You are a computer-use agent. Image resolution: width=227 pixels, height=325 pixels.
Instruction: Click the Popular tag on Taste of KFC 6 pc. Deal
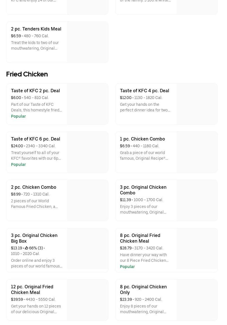(x=18, y=164)
